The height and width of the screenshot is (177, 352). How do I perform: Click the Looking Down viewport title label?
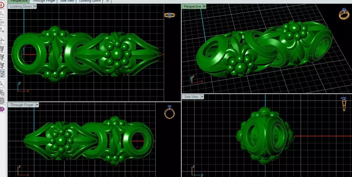pos(21,6)
